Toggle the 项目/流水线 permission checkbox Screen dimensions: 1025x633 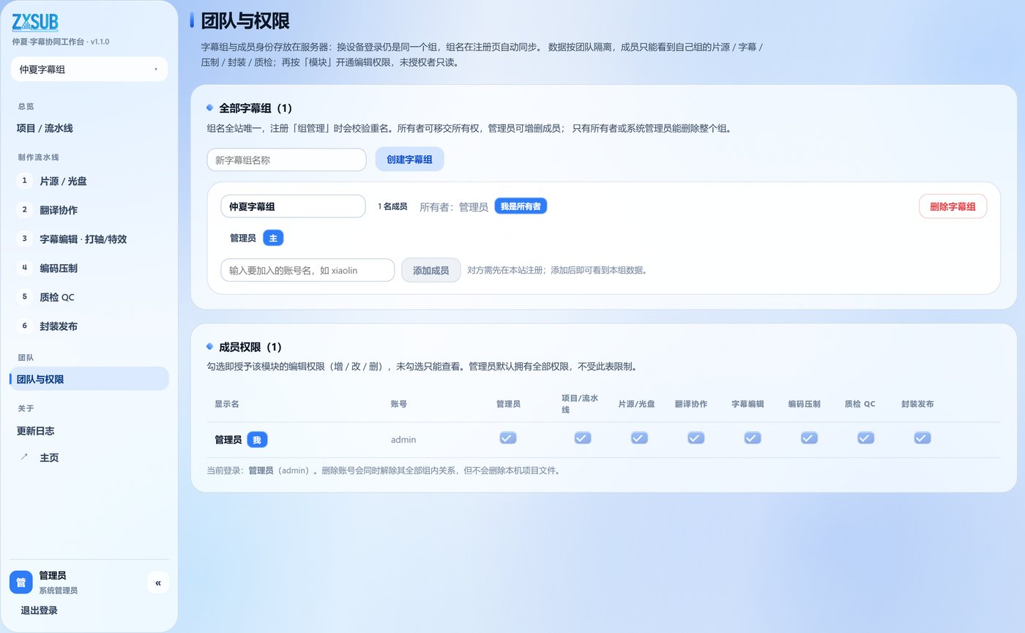coord(582,438)
